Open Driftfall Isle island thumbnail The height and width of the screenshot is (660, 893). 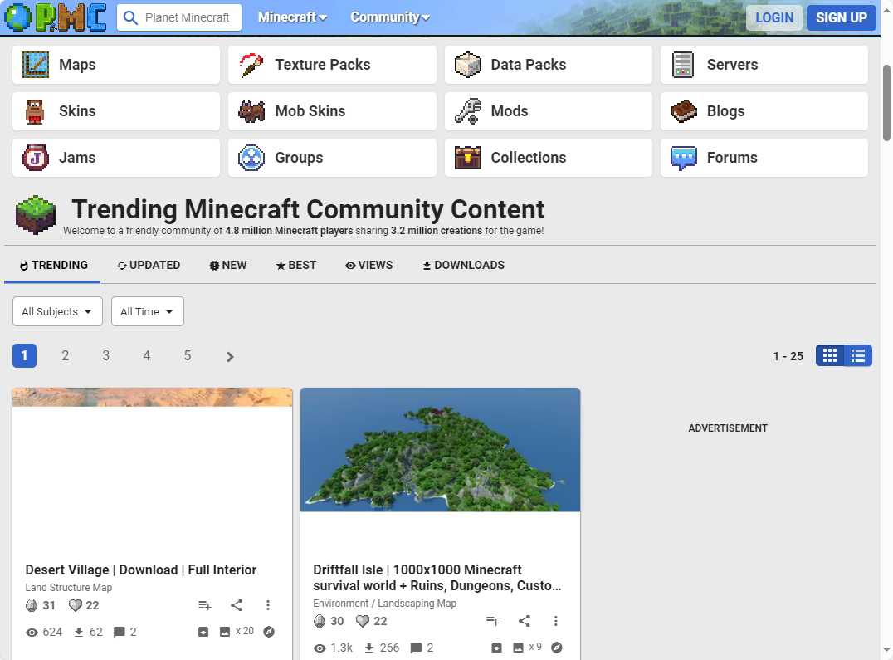click(440, 450)
